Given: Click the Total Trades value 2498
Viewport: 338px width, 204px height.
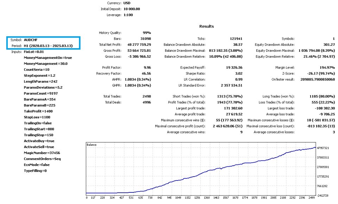Looking at the screenshot, I should (146, 96).
